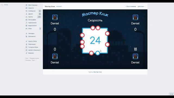Click the number 24 in the white square
Image resolution: width=174 pixels, height=98 pixels.
click(x=95, y=41)
